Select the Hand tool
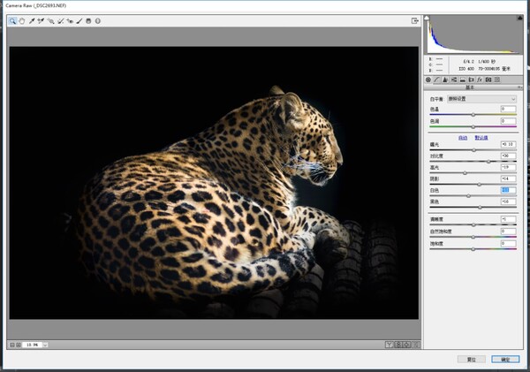Image resolution: width=530 pixels, height=372 pixels. pyautogui.click(x=22, y=21)
